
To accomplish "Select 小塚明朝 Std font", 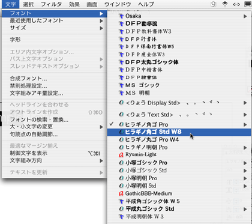I will click(179, 186).
